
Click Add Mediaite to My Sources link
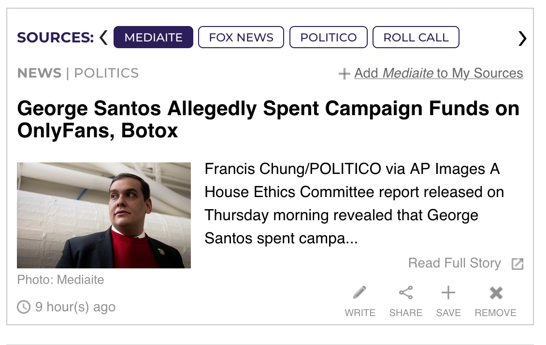click(438, 73)
